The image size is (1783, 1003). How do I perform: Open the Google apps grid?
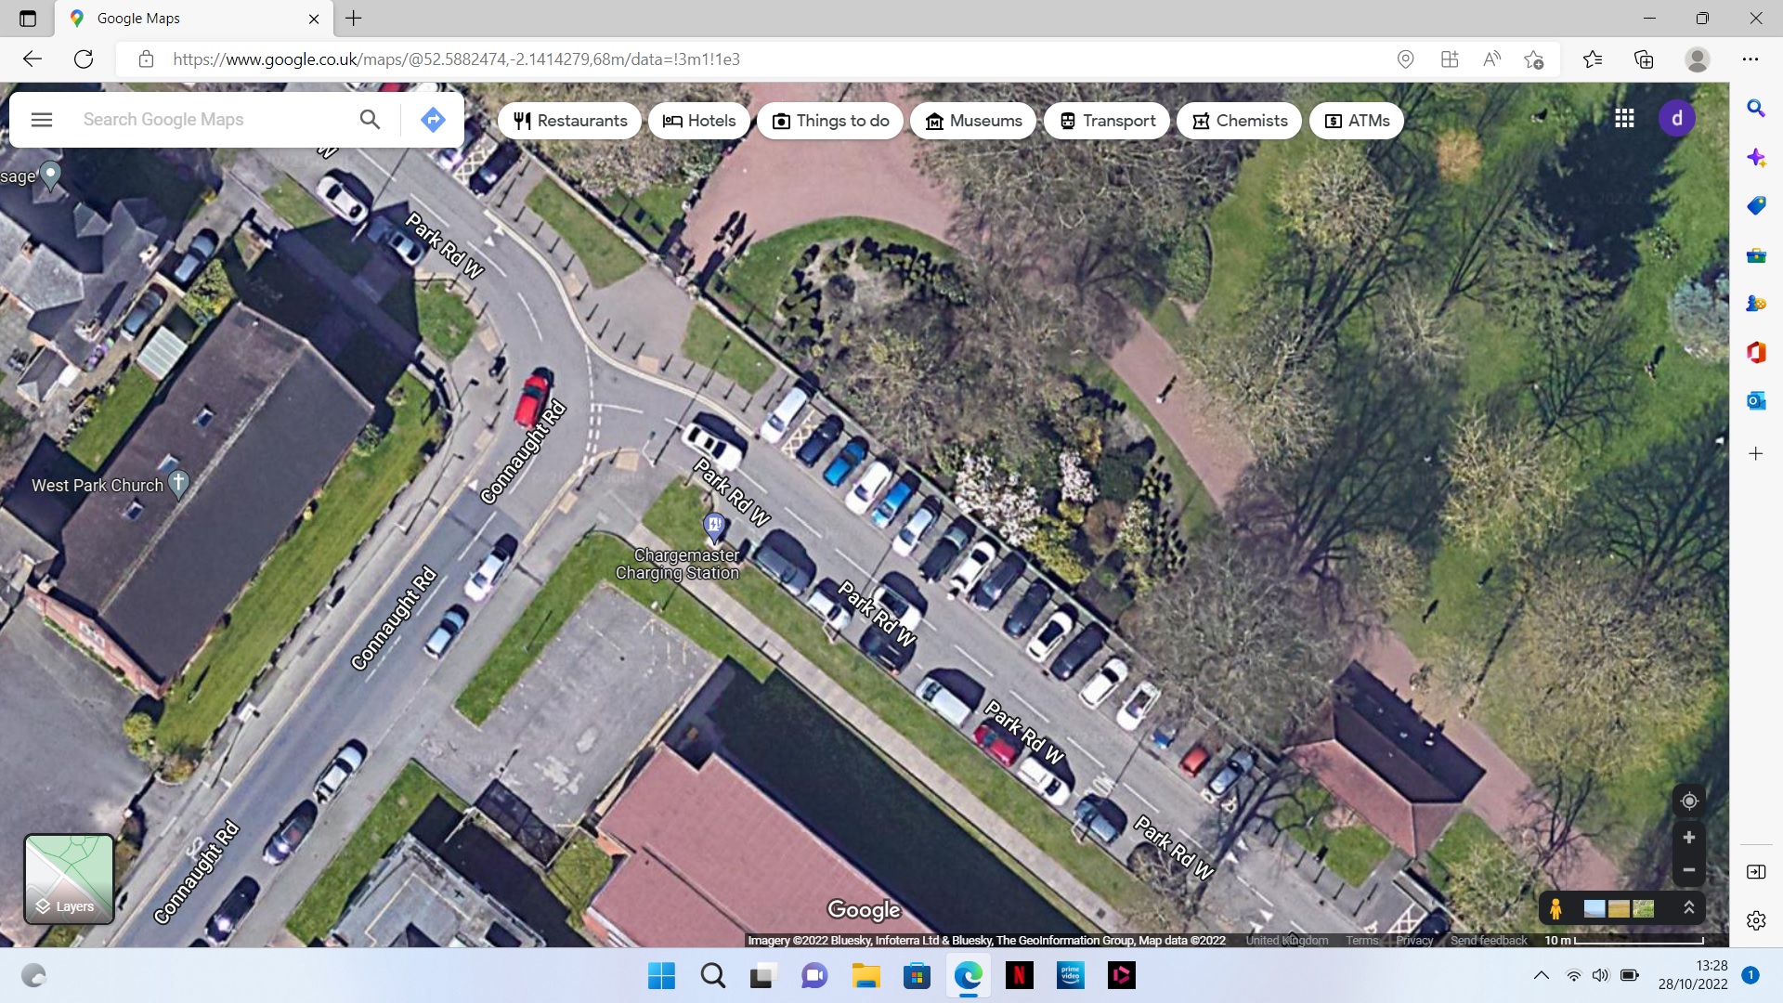click(x=1624, y=118)
